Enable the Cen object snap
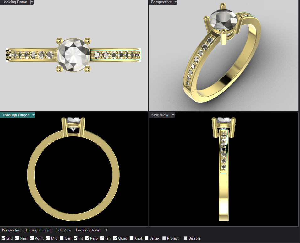 [62, 238]
